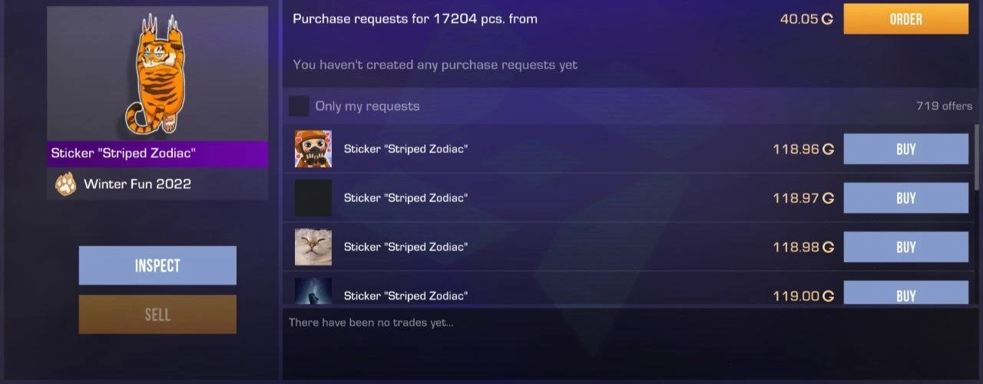The width and height of the screenshot is (983, 384).
Task: Click the 719 offers counter
Action: 944,106
